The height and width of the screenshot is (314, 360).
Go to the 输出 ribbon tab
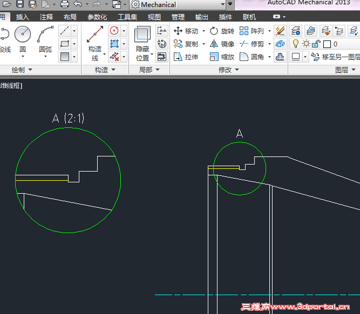tap(201, 17)
